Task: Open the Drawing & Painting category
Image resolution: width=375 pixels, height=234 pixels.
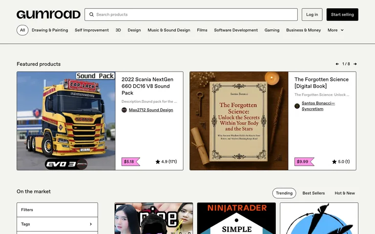Action: [x=50, y=30]
